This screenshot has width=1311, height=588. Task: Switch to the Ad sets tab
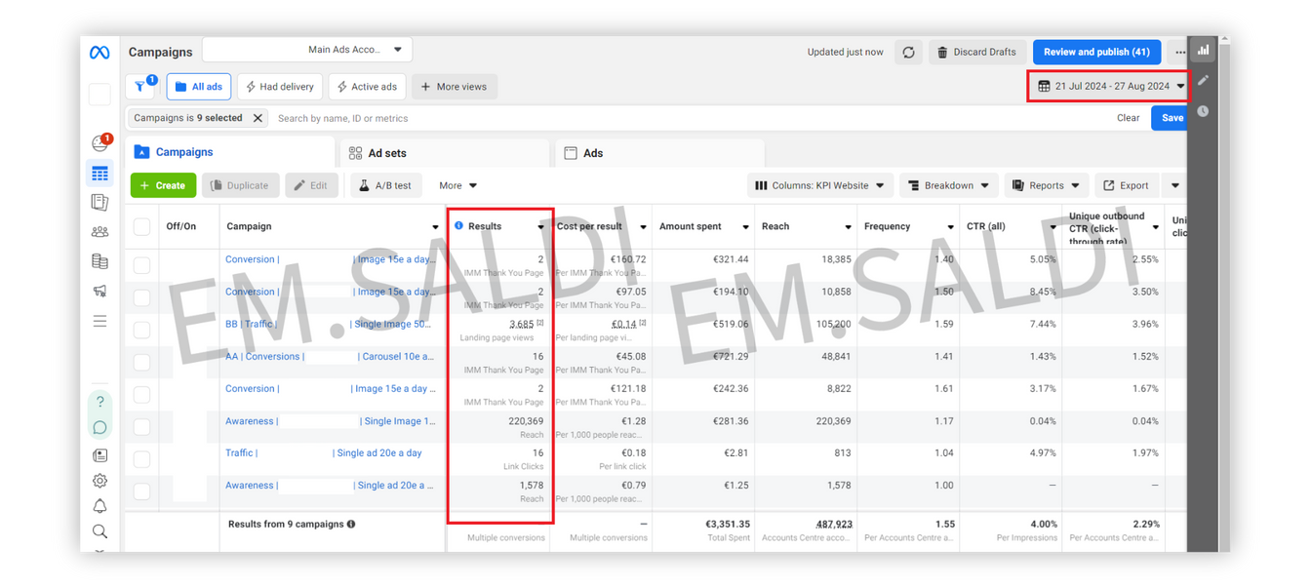444,153
